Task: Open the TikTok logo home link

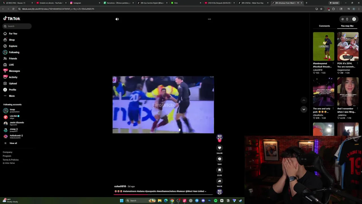Action: (12, 18)
